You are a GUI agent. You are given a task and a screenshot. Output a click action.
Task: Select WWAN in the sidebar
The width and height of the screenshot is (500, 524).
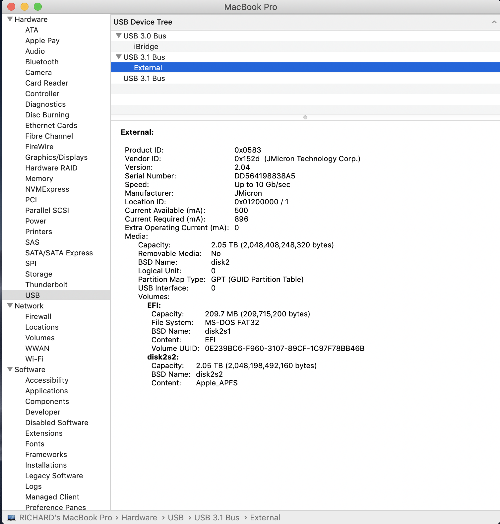[x=37, y=348]
